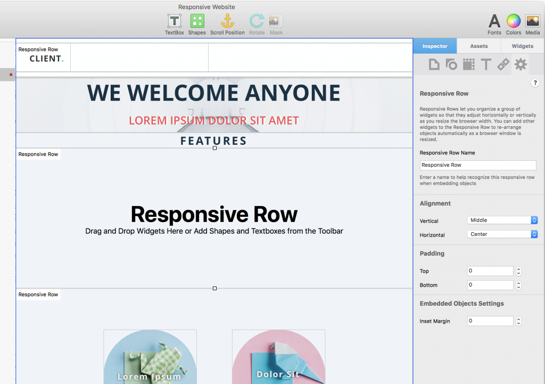545x384 pixels.
Task: Select the WE WELCOME ANYONE heading
Action: 214,93
